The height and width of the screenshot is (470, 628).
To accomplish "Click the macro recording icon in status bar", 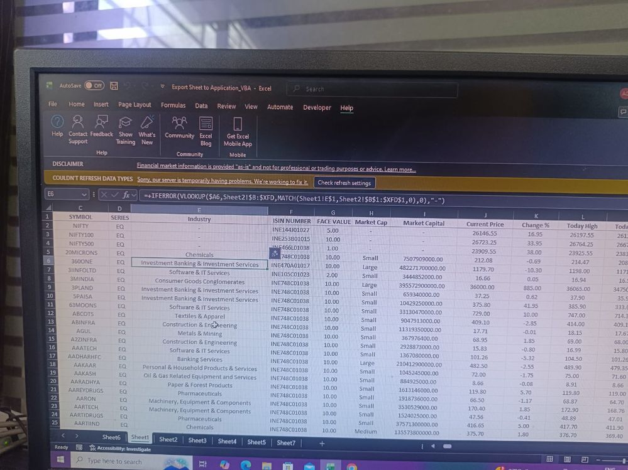I will click(79, 447).
